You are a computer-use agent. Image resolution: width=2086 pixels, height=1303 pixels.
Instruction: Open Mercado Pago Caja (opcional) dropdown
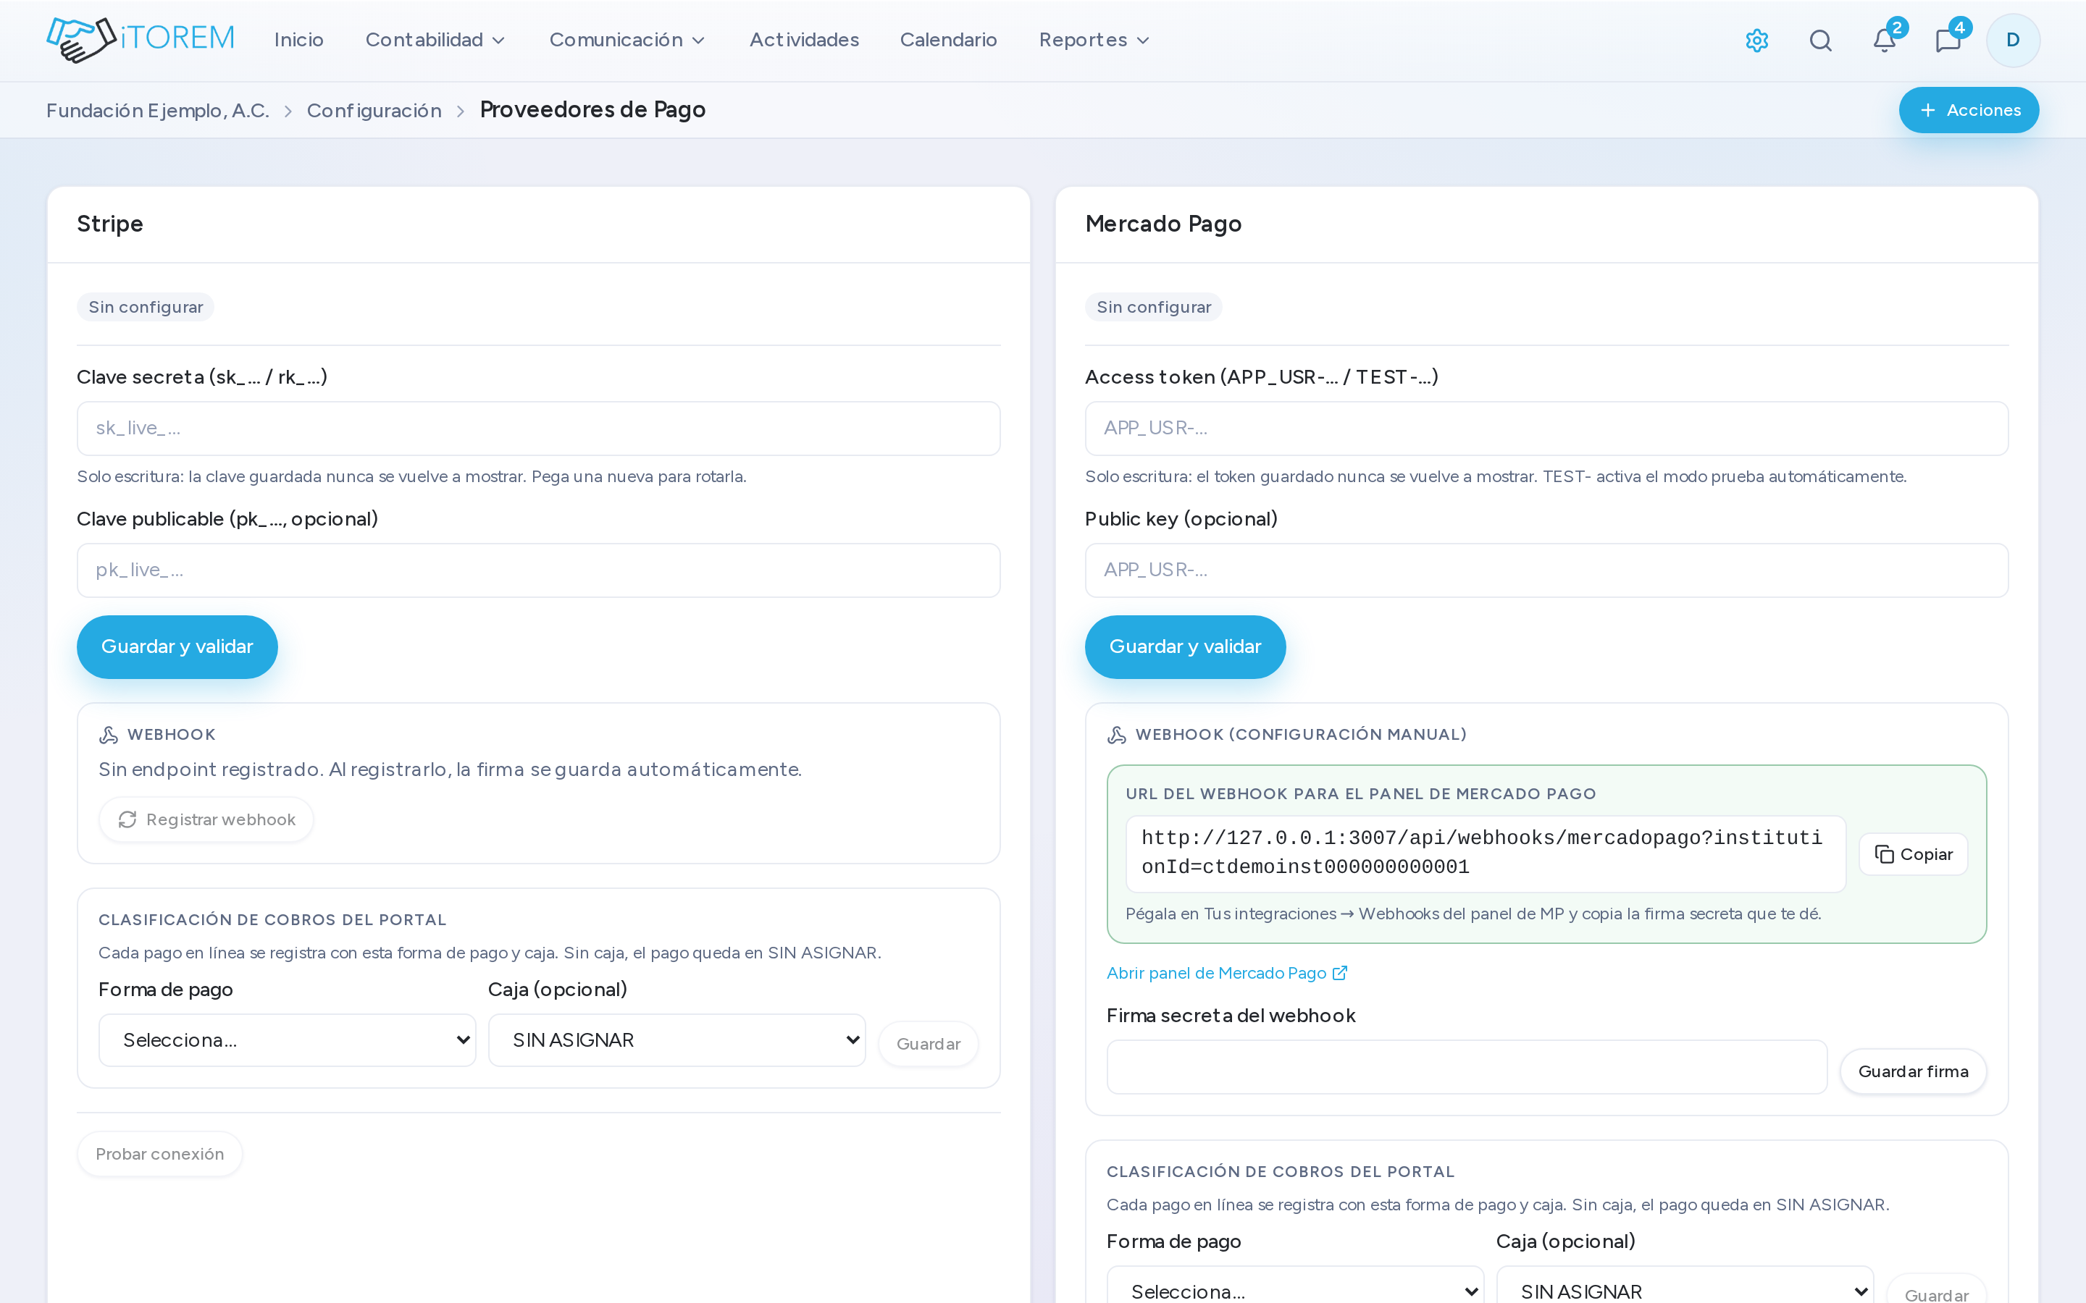[1684, 1285]
